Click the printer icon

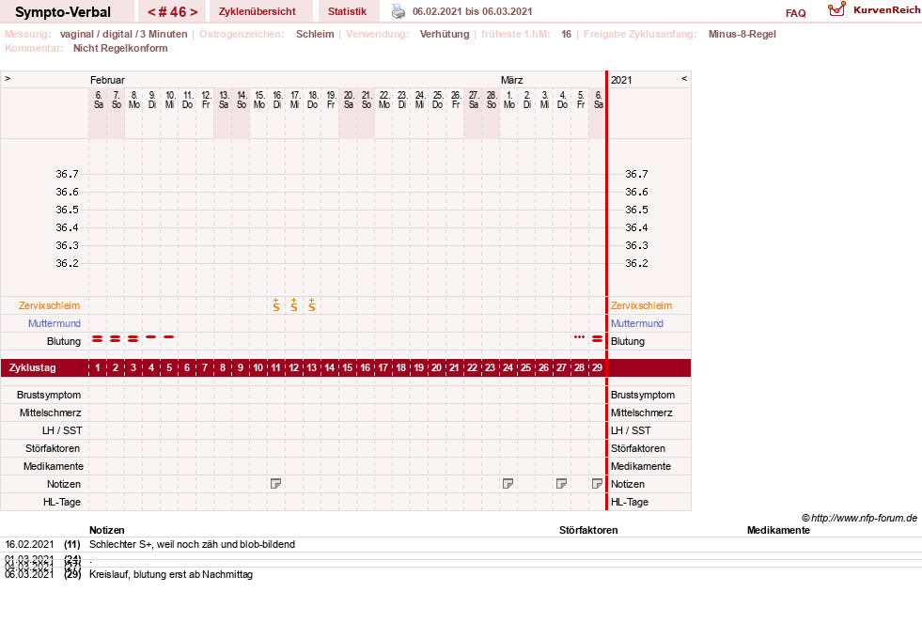pos(398,11)
